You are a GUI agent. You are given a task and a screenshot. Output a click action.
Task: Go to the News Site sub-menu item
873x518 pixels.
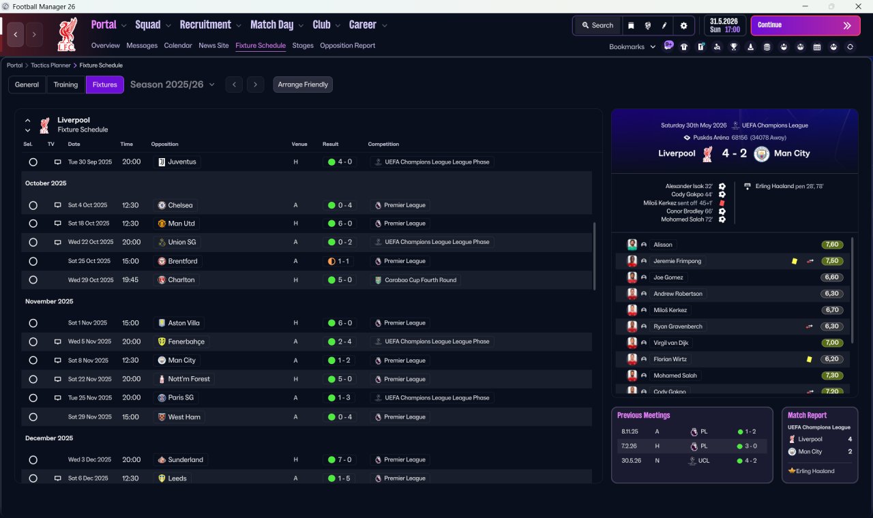213,46
